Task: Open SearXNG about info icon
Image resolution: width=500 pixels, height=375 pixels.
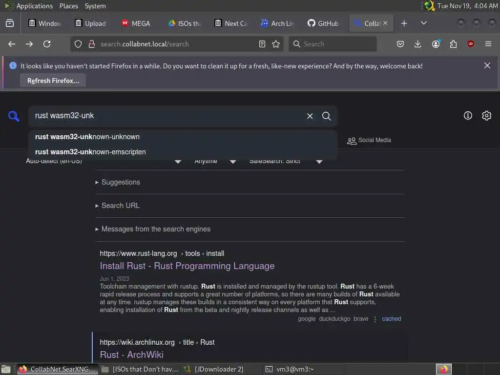Action: click(468, 115)
